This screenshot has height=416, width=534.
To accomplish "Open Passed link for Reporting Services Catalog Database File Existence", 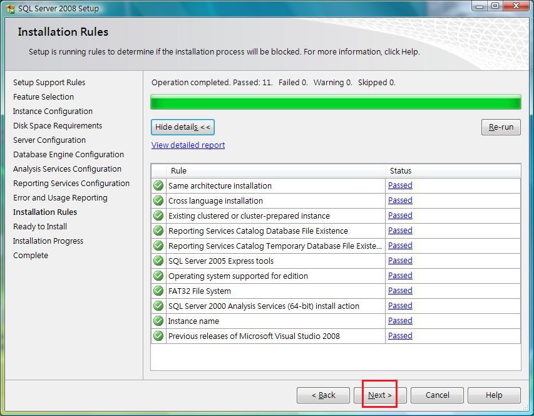I will 400,231.
